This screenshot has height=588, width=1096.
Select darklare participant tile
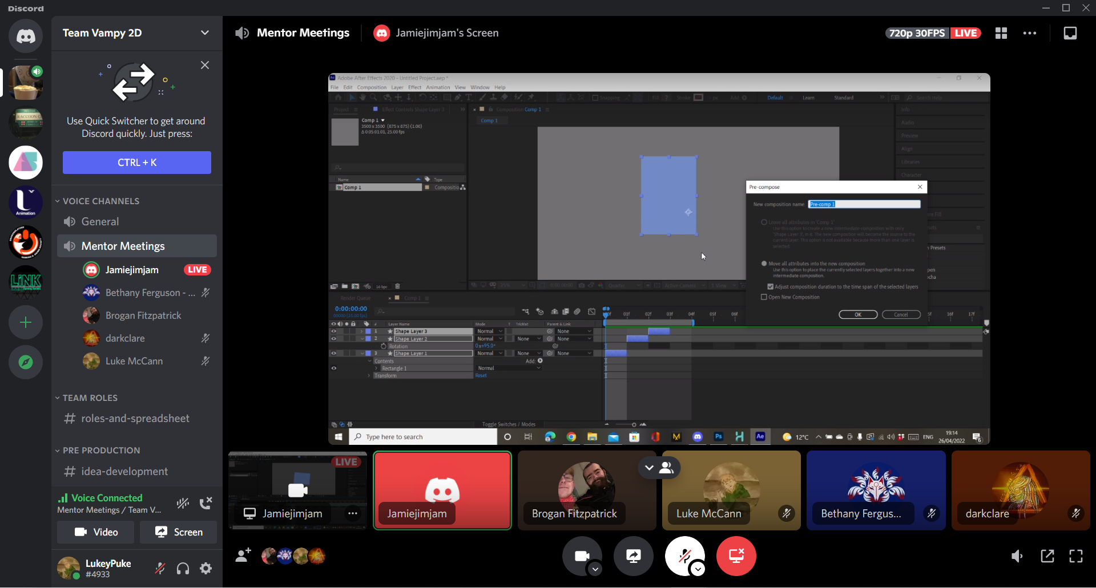1021,490
